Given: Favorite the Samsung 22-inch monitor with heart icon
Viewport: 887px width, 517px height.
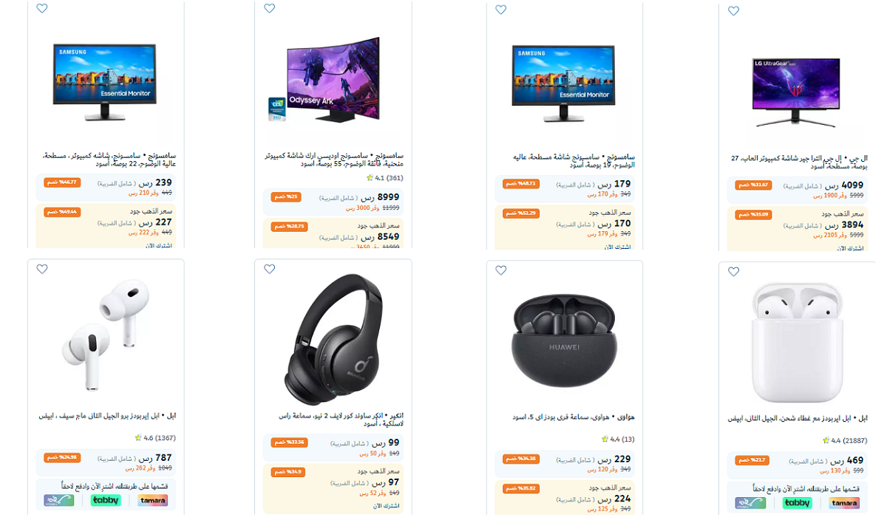Looking at the screenshot, I should pyautogui.click(x=42, y=9).
